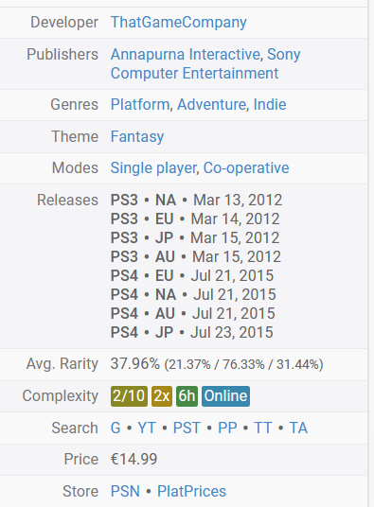Open the Fantasy theme link
The width and height of the screenshot is (374, 507).
coord(137,137)
